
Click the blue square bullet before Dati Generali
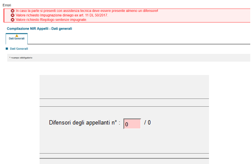(x=7, y=49)
